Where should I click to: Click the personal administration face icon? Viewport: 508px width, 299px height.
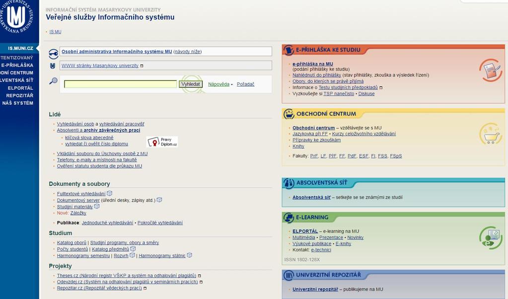[54, 54]
